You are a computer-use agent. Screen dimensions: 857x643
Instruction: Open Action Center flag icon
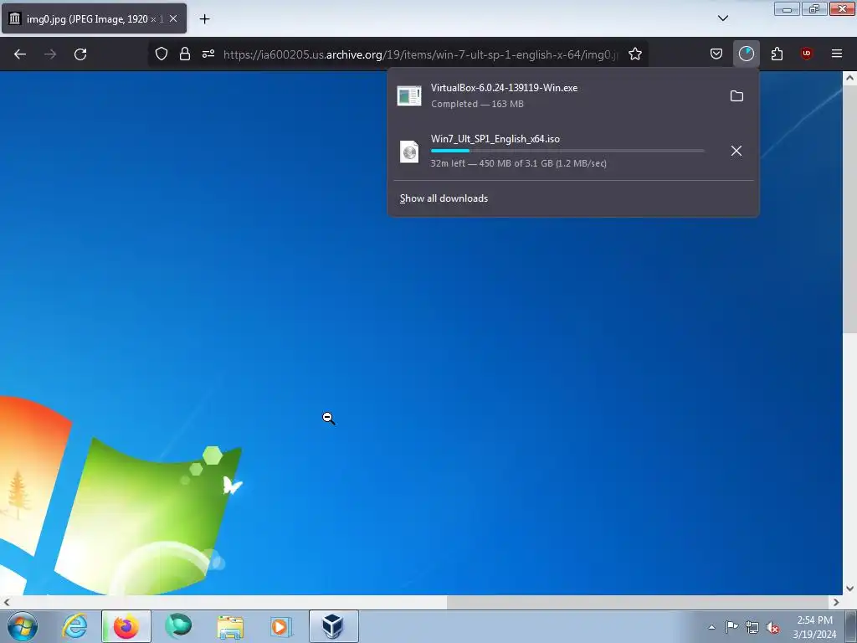pyautogui.click(x=731, y=626)
